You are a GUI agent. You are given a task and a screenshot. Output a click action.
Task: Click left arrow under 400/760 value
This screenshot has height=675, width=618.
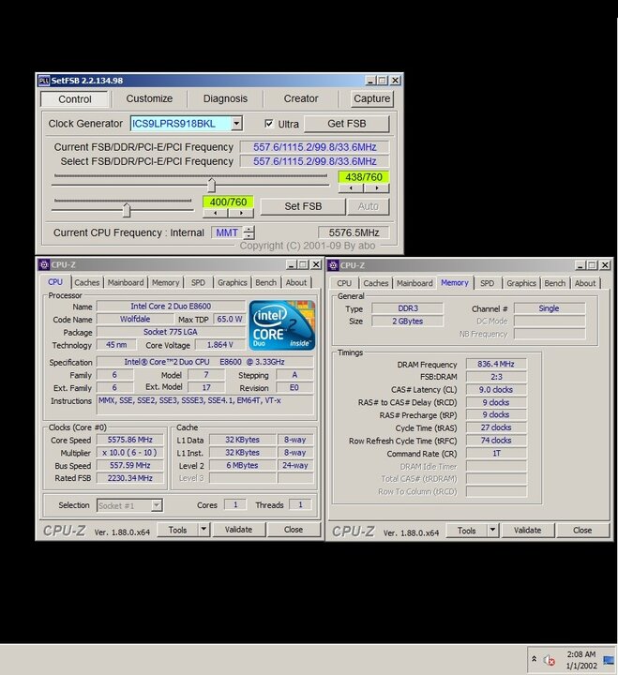pos(216,213)
